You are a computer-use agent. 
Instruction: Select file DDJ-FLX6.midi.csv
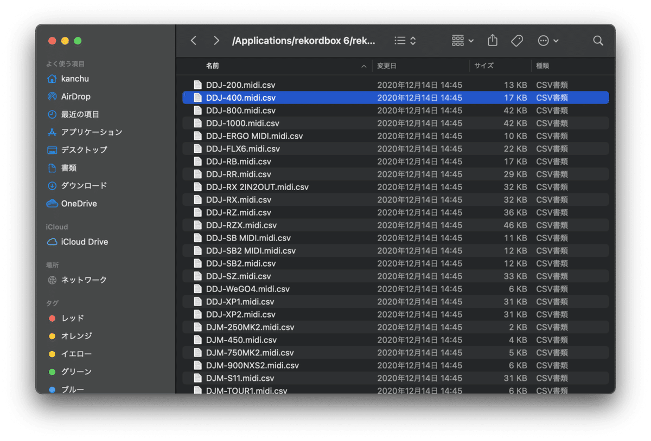(395, 148)
